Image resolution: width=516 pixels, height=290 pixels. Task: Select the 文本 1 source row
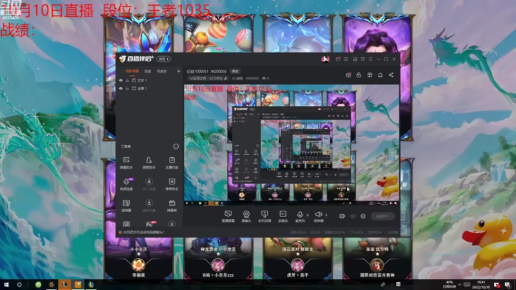point(150,80)
